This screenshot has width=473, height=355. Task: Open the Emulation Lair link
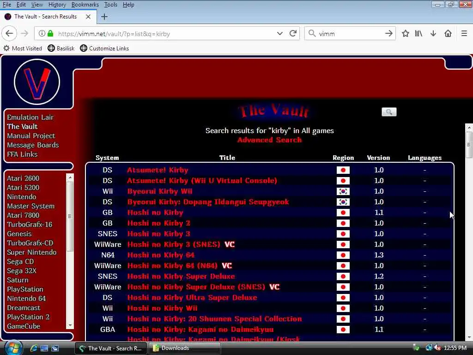tap(30, 117)
